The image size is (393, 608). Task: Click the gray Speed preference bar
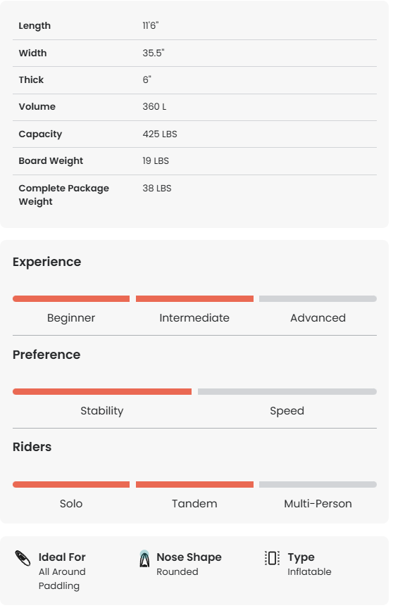pos(287,392)
